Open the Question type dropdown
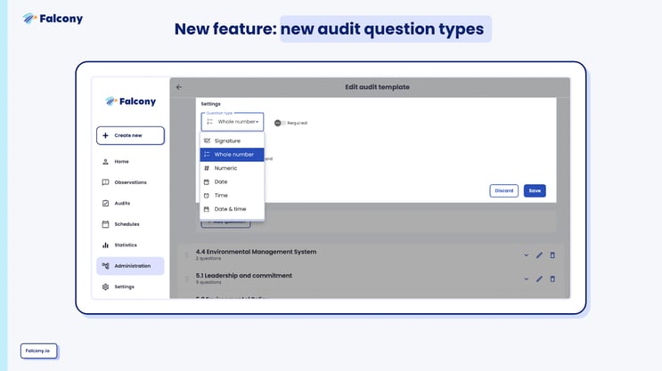 [x=233, y=122]
